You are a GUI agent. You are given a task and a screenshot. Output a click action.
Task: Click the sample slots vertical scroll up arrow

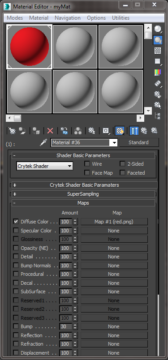[148, 28]
